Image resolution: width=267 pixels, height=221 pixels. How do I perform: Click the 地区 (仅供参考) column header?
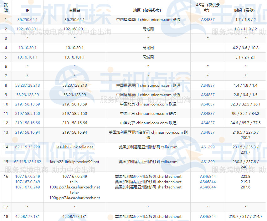(x=148, y=10)
